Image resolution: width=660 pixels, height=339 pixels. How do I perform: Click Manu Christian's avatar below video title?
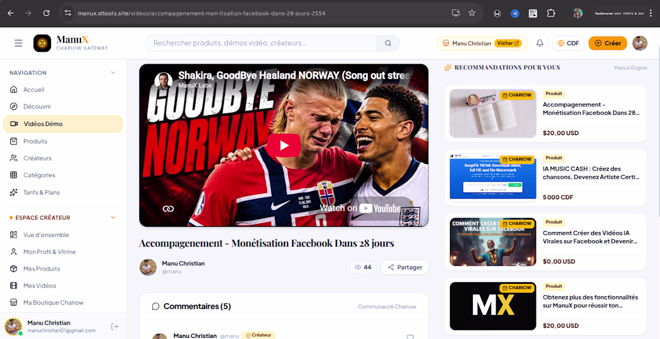click(x=148, y=268)
